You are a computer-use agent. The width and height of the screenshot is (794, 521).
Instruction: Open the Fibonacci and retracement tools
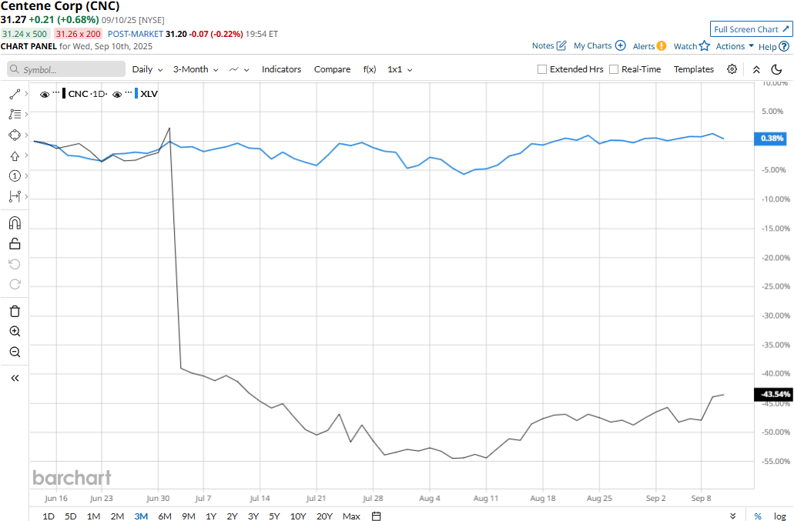[15, 115]
